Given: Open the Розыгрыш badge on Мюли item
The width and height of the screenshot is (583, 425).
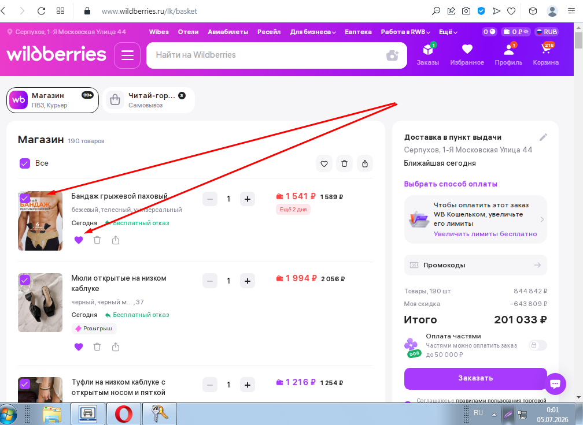Looking at the screenshot, I should 94,329.
